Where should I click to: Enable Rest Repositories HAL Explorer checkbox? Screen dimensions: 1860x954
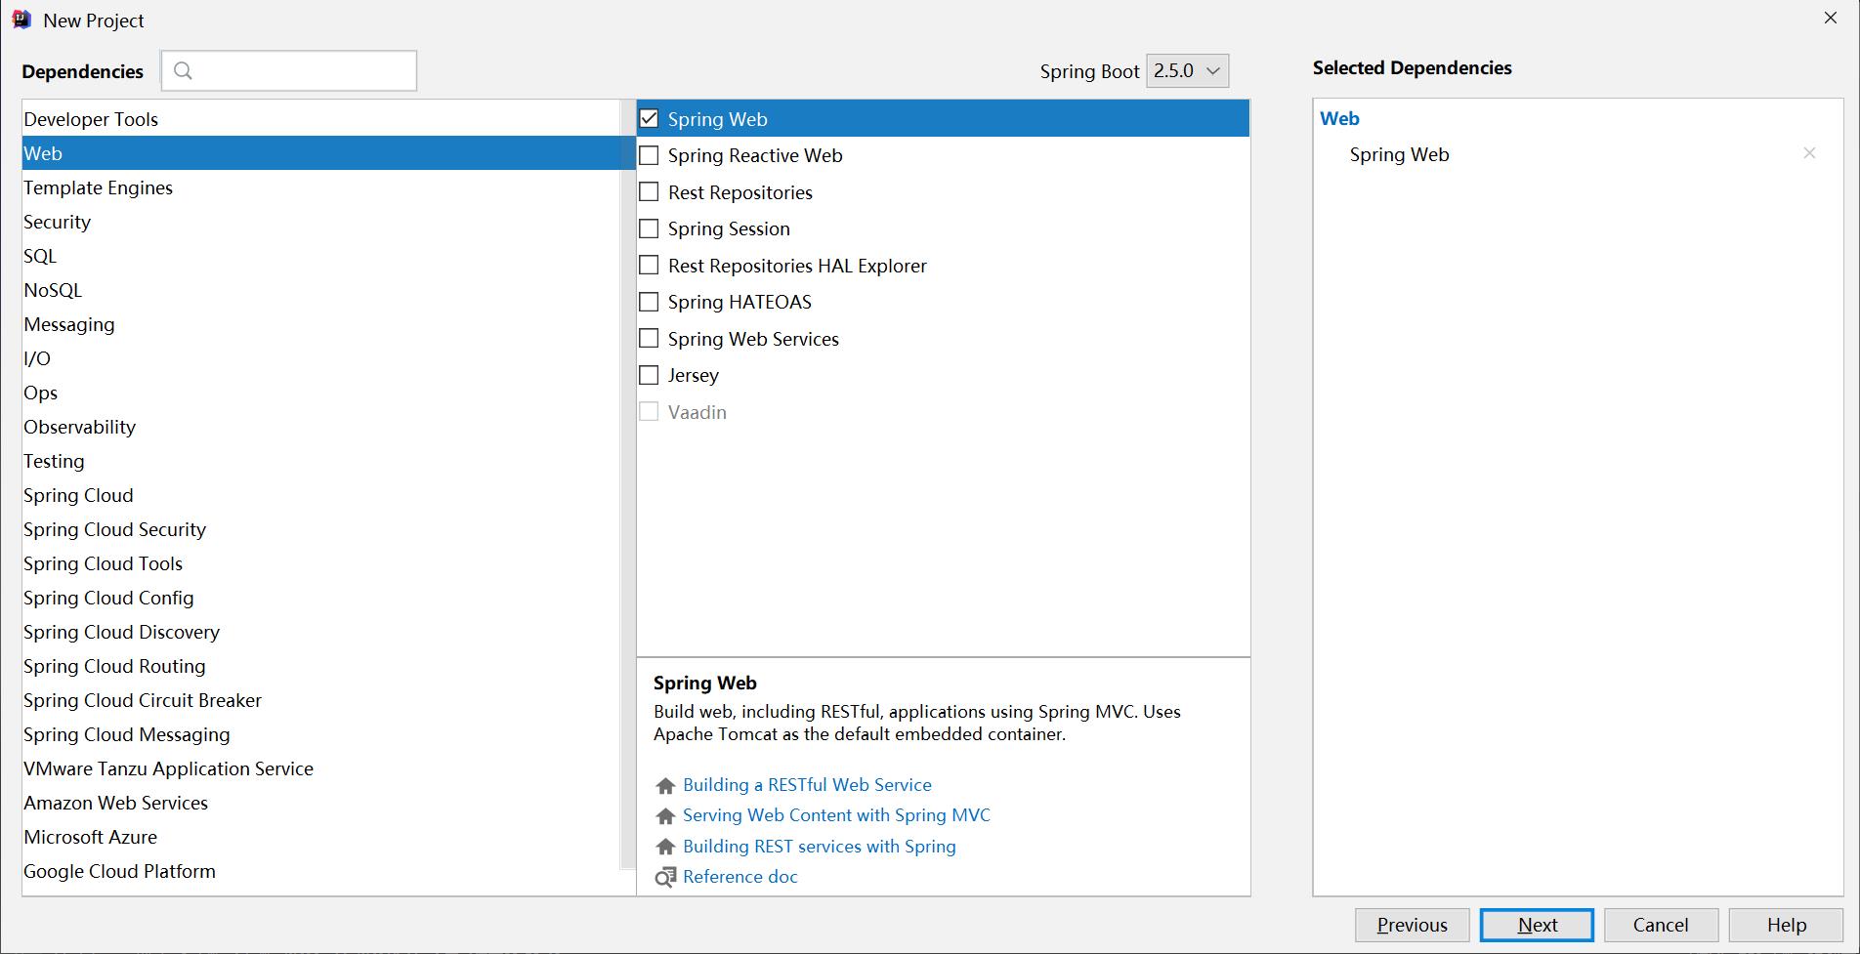[649, 265]
